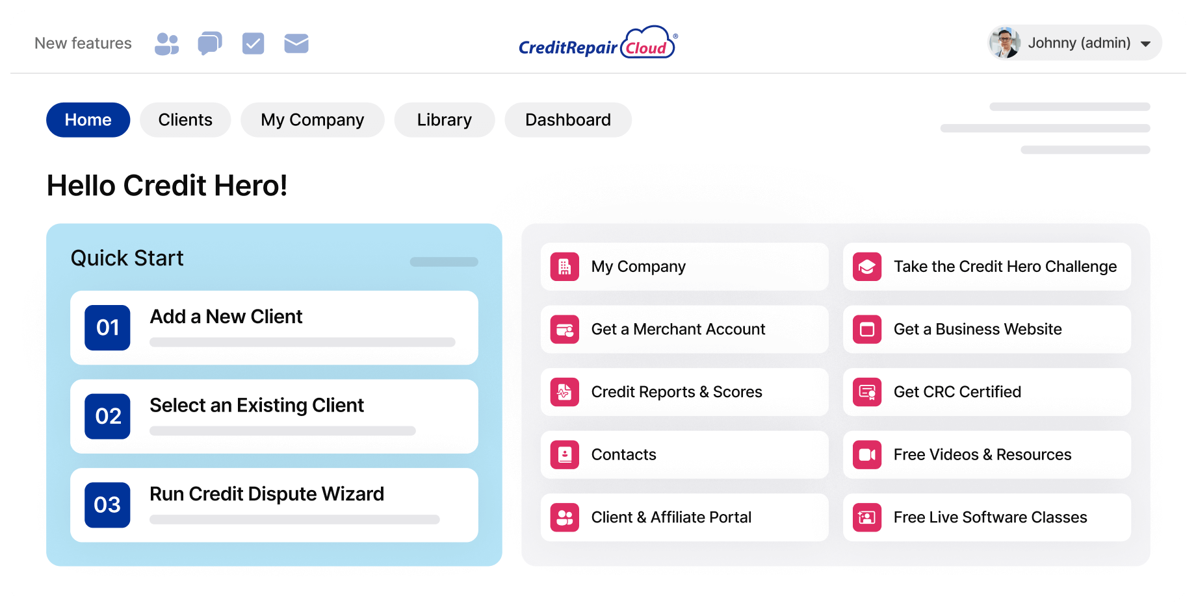
Task: Open the Clients tab
Action: (185, 120)
